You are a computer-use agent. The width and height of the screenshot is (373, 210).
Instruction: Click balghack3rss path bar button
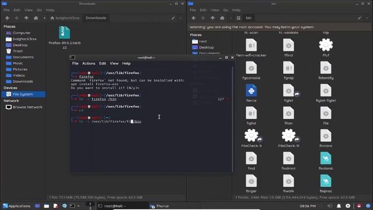[65, 18]
